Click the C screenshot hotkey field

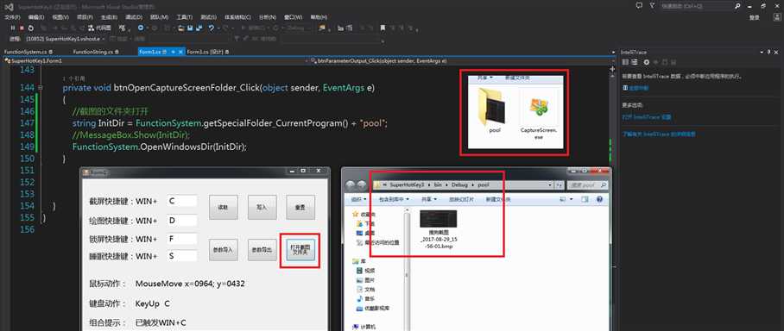pos(182,201)
